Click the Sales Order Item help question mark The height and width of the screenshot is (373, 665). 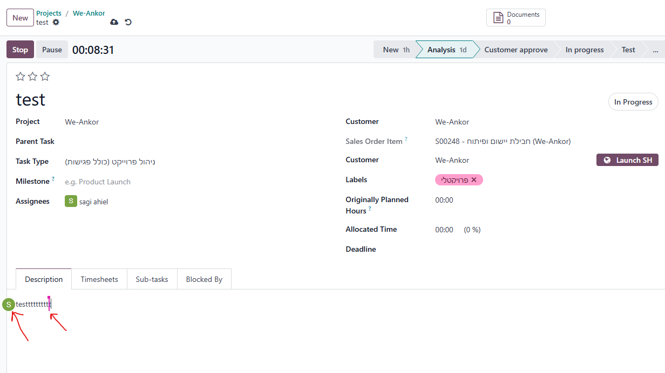pyautogui.click(x=406, y=139)
